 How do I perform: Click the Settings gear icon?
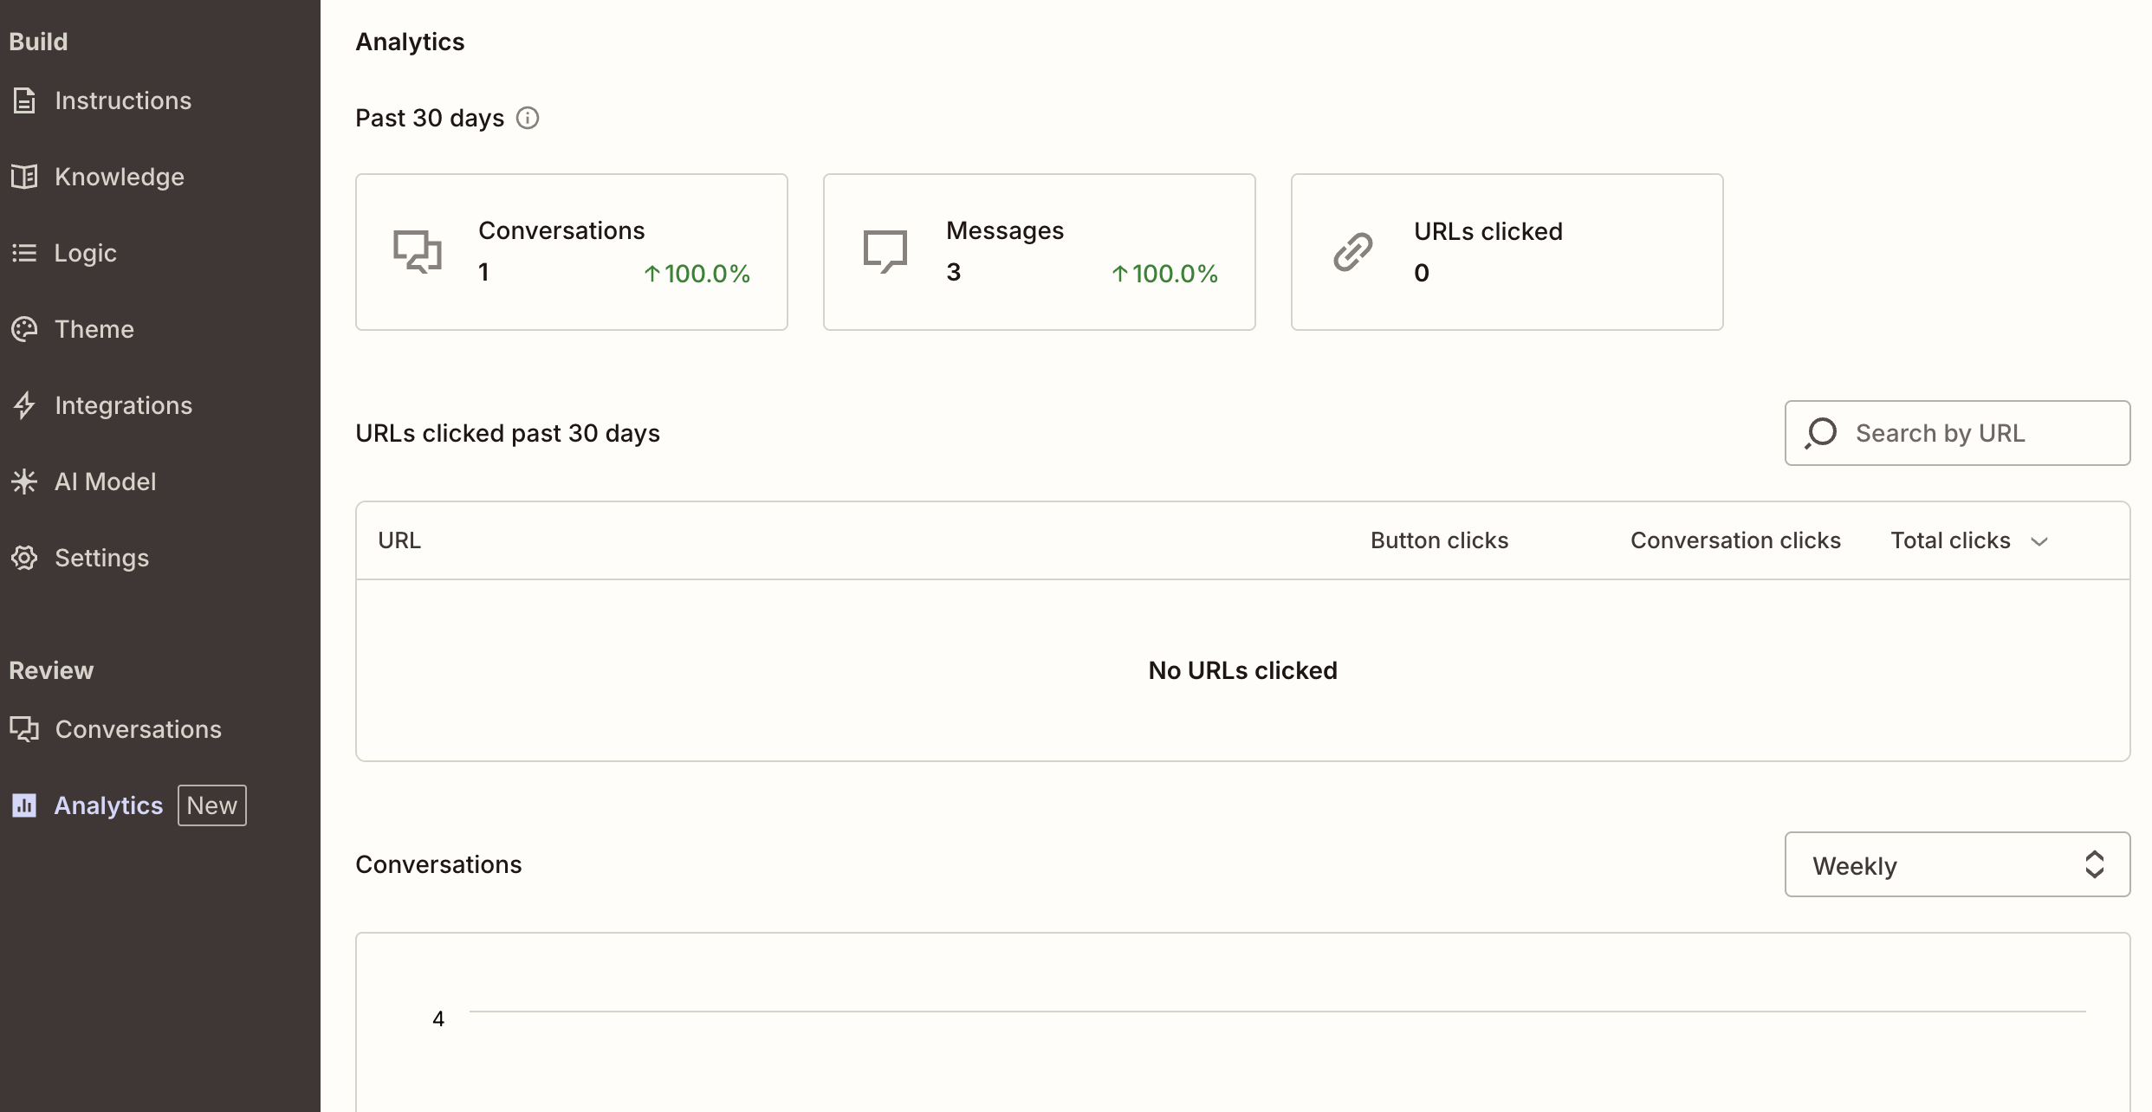[24, 557]
